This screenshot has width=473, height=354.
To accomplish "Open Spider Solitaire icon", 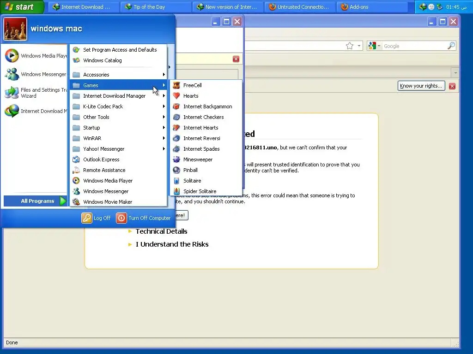I will pyautogui.click(x=176, y=191).
